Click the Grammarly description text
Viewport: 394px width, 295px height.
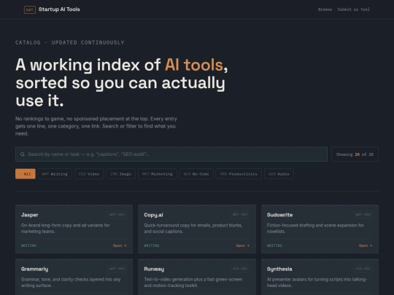tap(71, 283)
